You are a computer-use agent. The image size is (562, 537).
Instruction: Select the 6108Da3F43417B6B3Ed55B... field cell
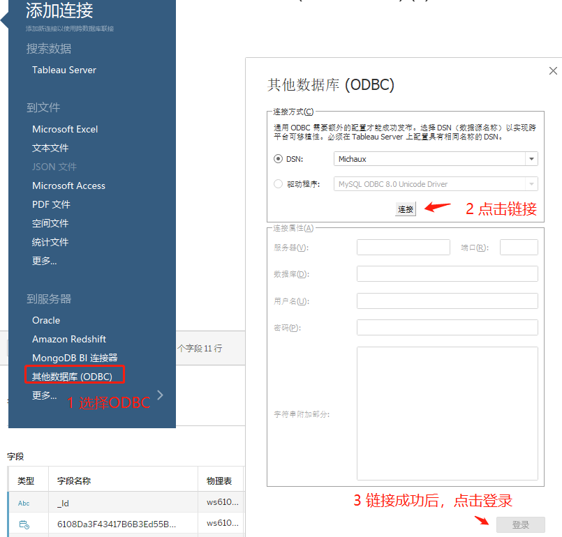(x=123, y=524)
